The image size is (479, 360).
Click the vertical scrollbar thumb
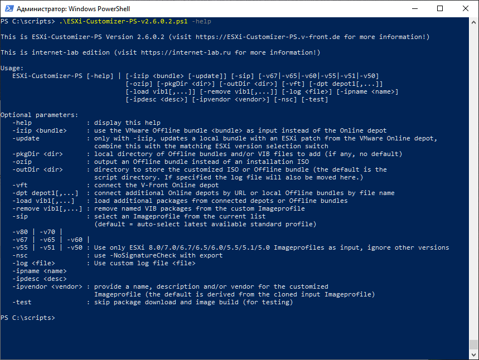pos(473,344)
